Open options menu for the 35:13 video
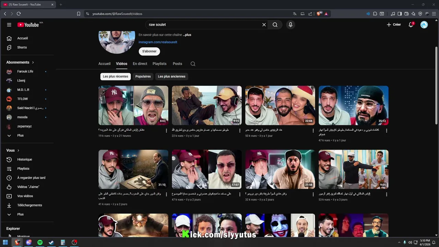 [x=387, y=131]
